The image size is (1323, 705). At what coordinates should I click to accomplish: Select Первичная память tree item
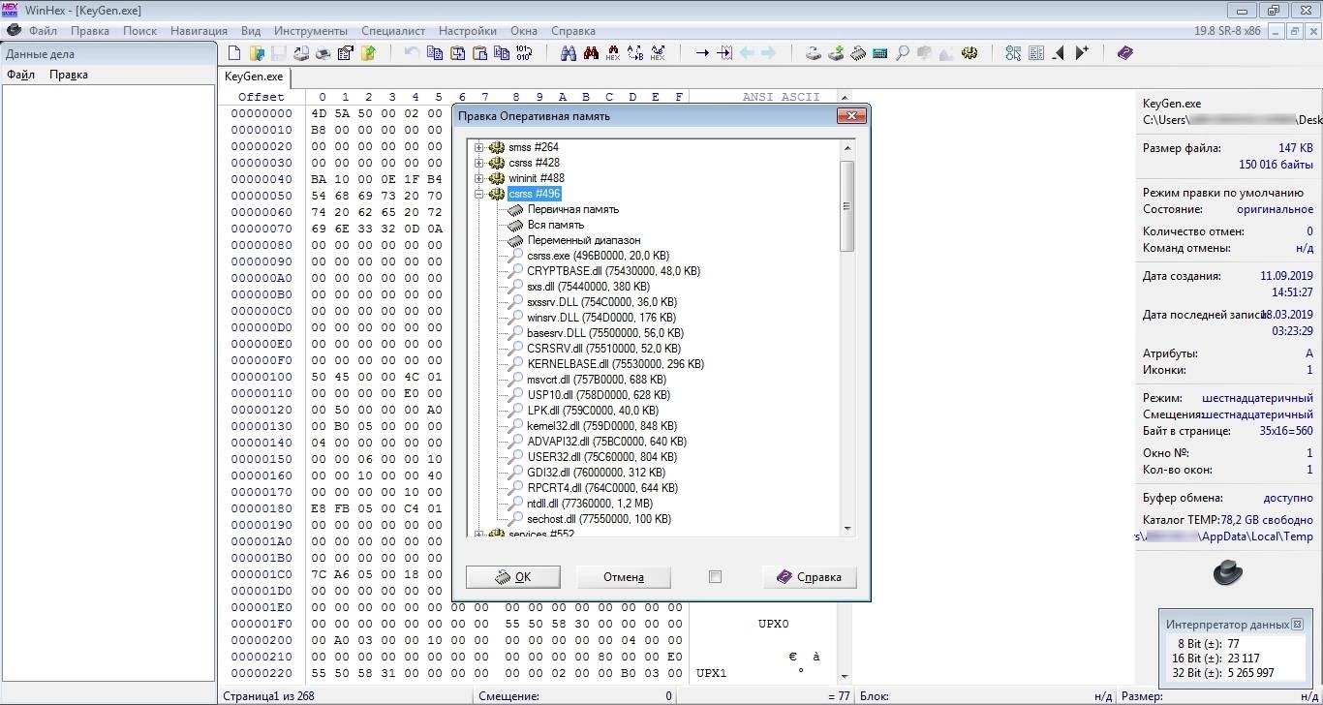pos(572,209)
